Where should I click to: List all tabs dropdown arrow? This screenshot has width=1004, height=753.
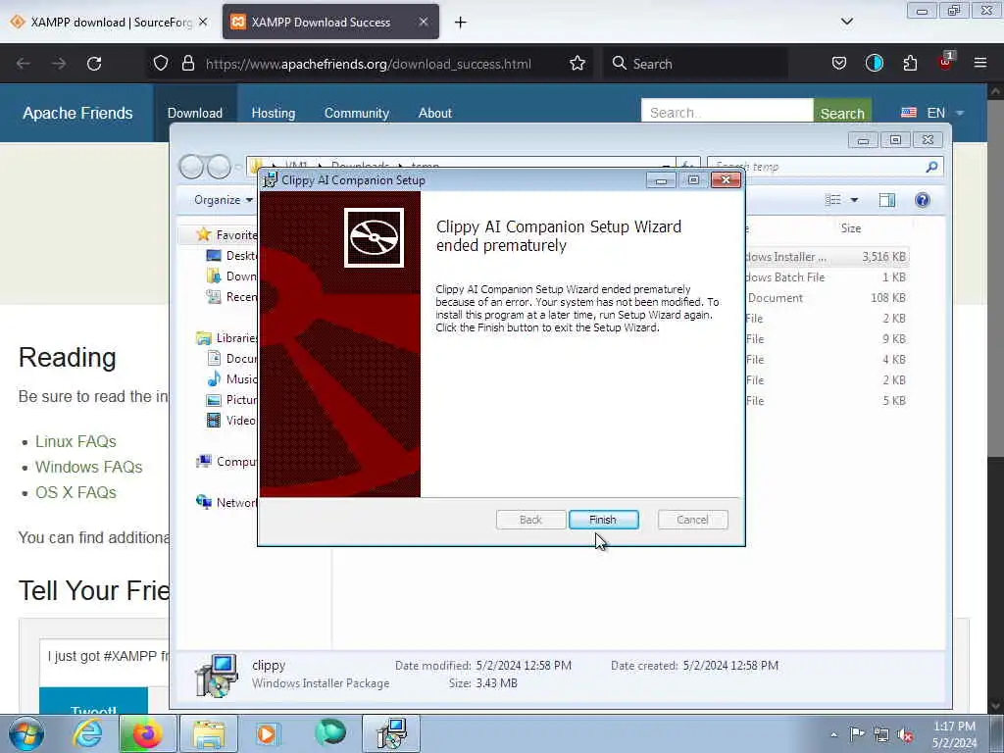846,22
